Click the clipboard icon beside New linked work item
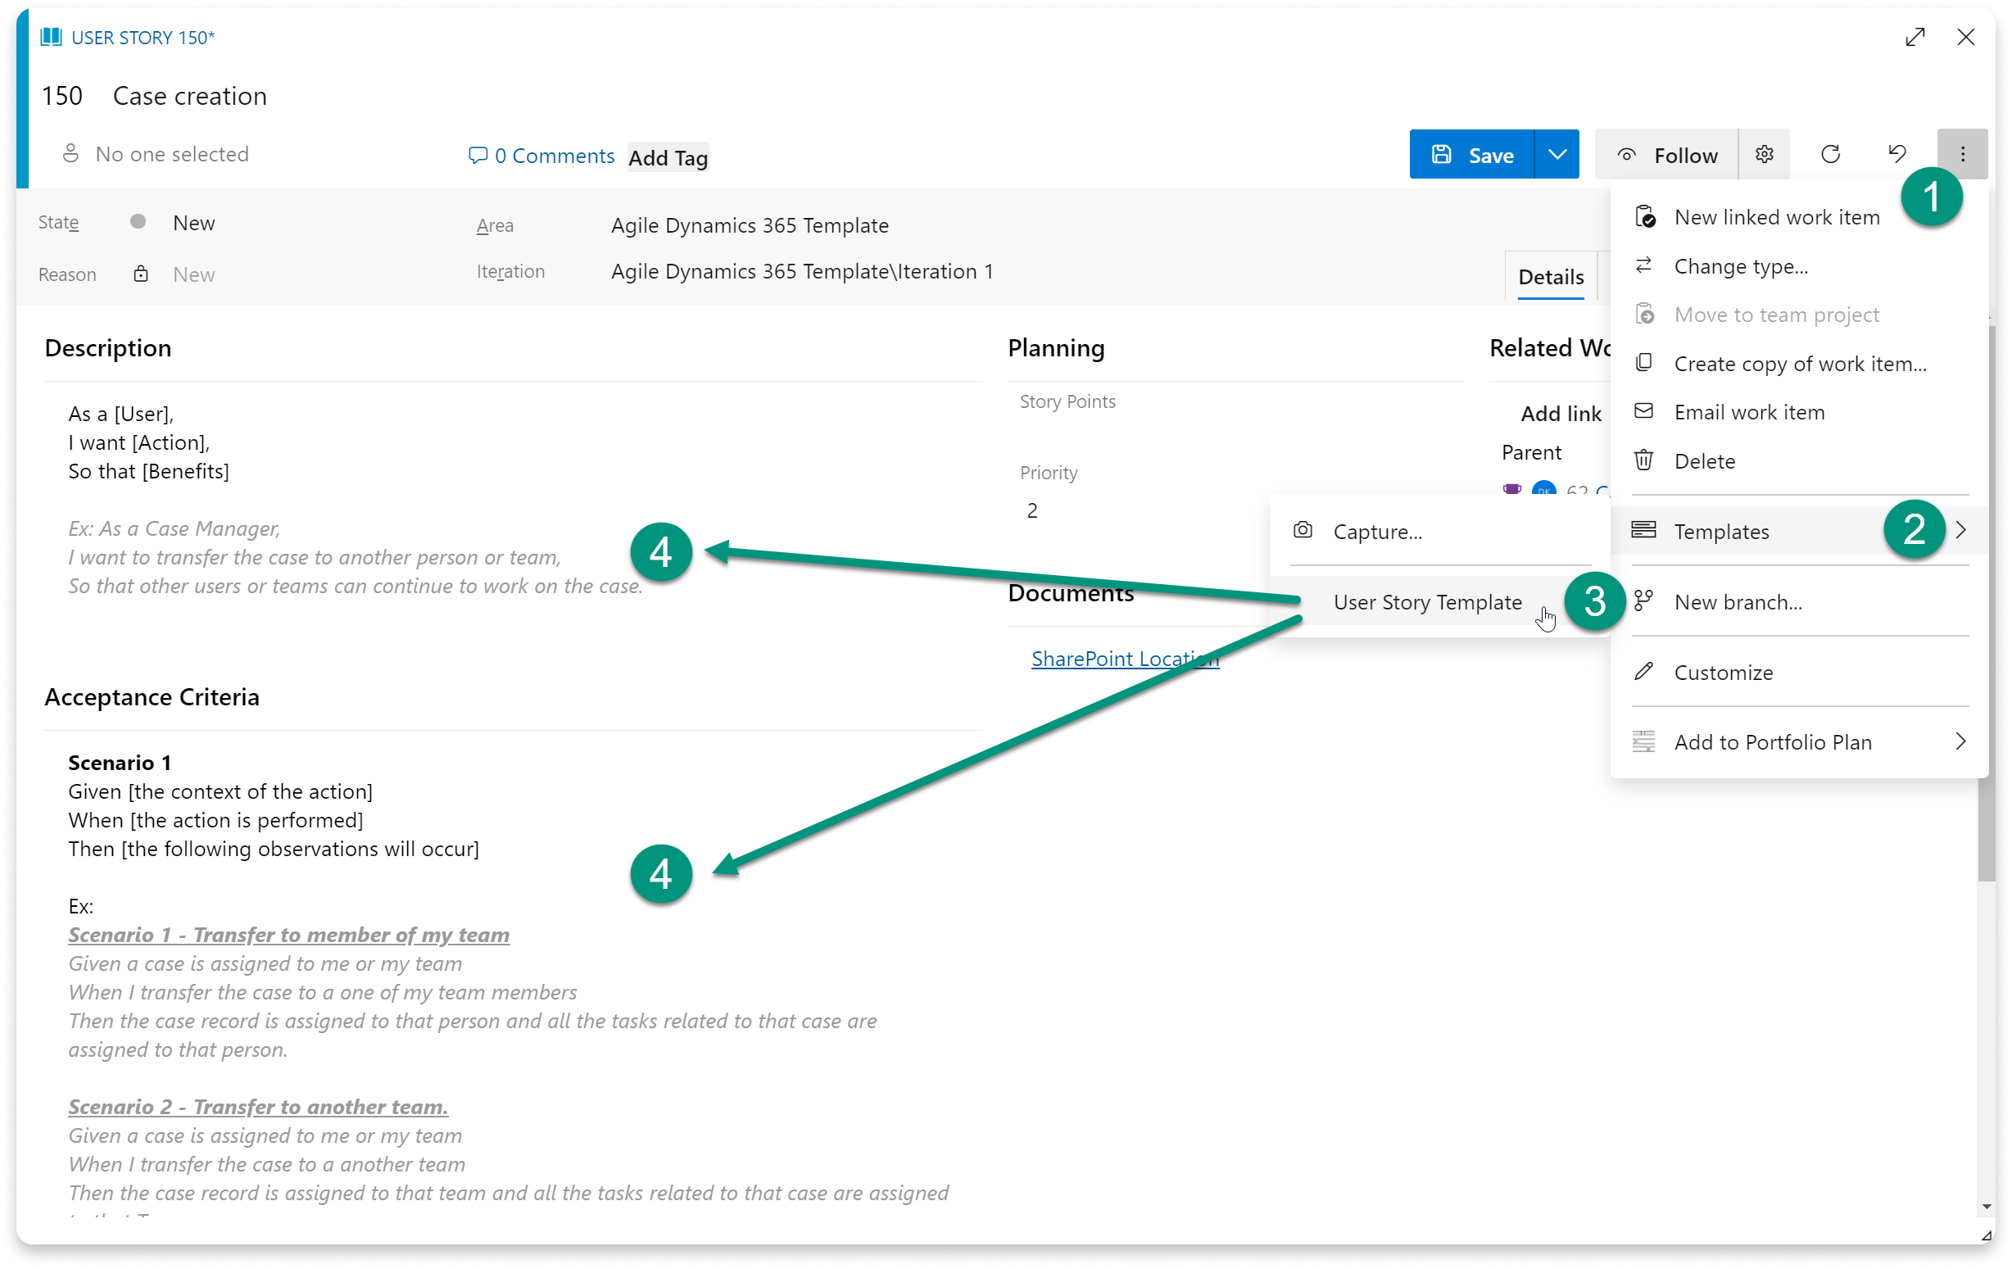The image size is (2012, 1269). click(1644, 216)
